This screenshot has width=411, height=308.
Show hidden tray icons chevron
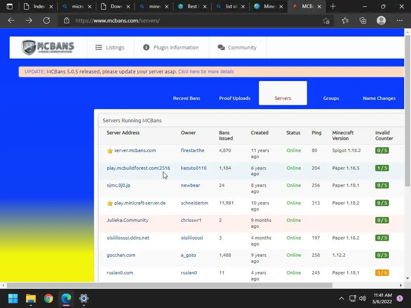[341, 298]
